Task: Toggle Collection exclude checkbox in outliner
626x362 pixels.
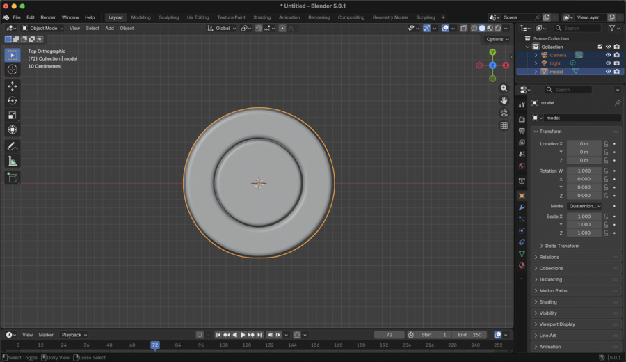Action: pos(600,47)
